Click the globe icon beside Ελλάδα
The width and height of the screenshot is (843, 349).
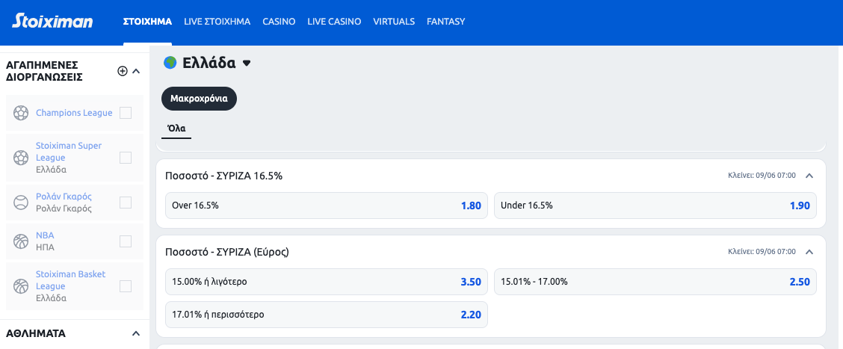pos(170,63)
